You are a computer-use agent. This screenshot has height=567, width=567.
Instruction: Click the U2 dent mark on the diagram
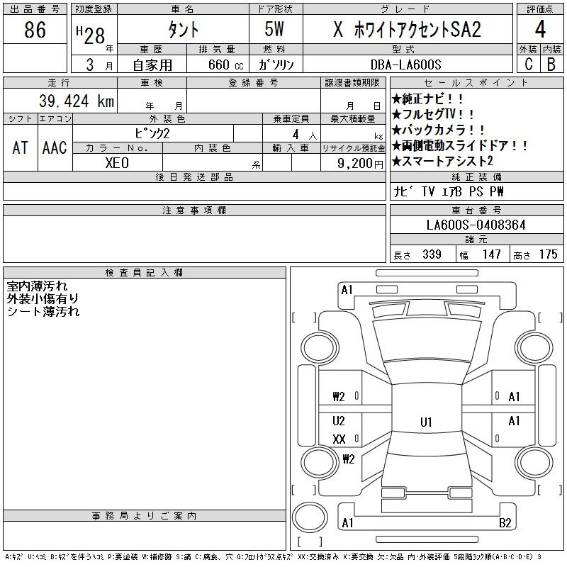pyautogui.click(x=339, y=421)
